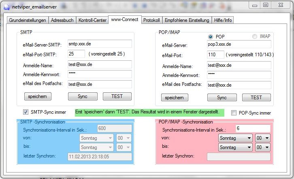Click the eMail-Server-SMTP input field
This screenshot has width=294, height=179.
100,44
